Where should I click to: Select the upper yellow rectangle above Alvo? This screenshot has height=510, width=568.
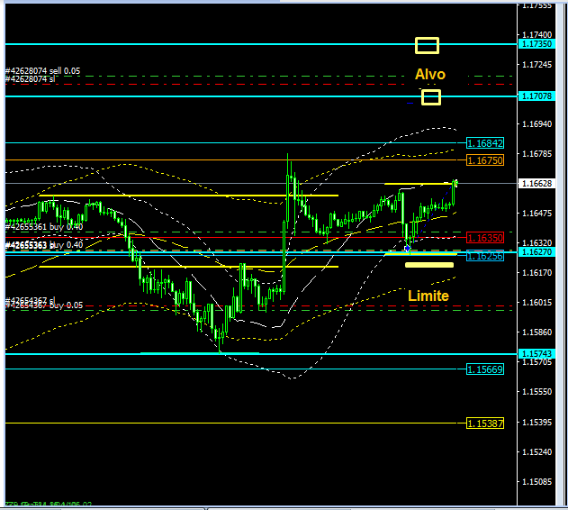427,45
